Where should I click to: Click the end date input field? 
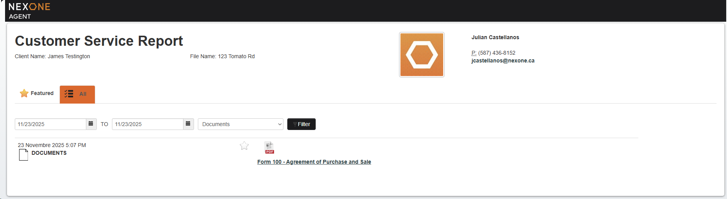[148, 124]
